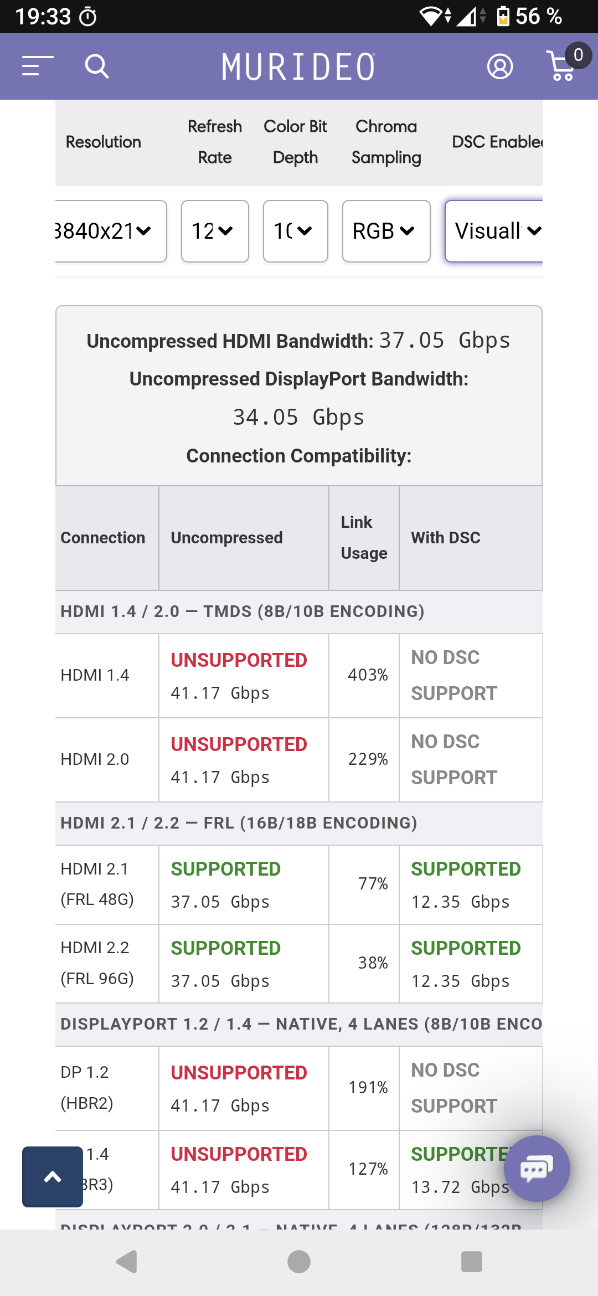This screenshot has width=598, height=1296.
Task: Tap the MURIDEO logo
Action: [x=298, y=66]
